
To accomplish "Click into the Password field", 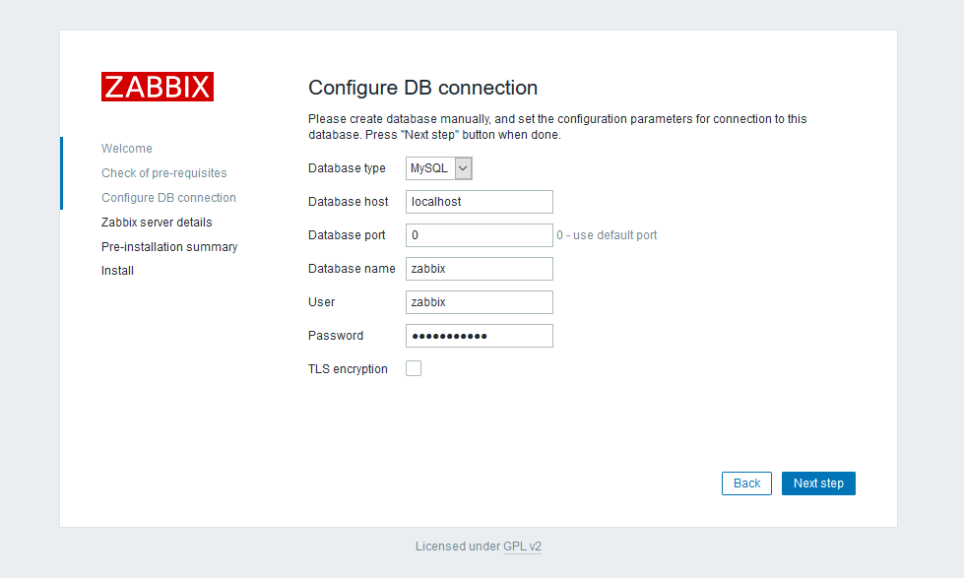I will (480, 336).
